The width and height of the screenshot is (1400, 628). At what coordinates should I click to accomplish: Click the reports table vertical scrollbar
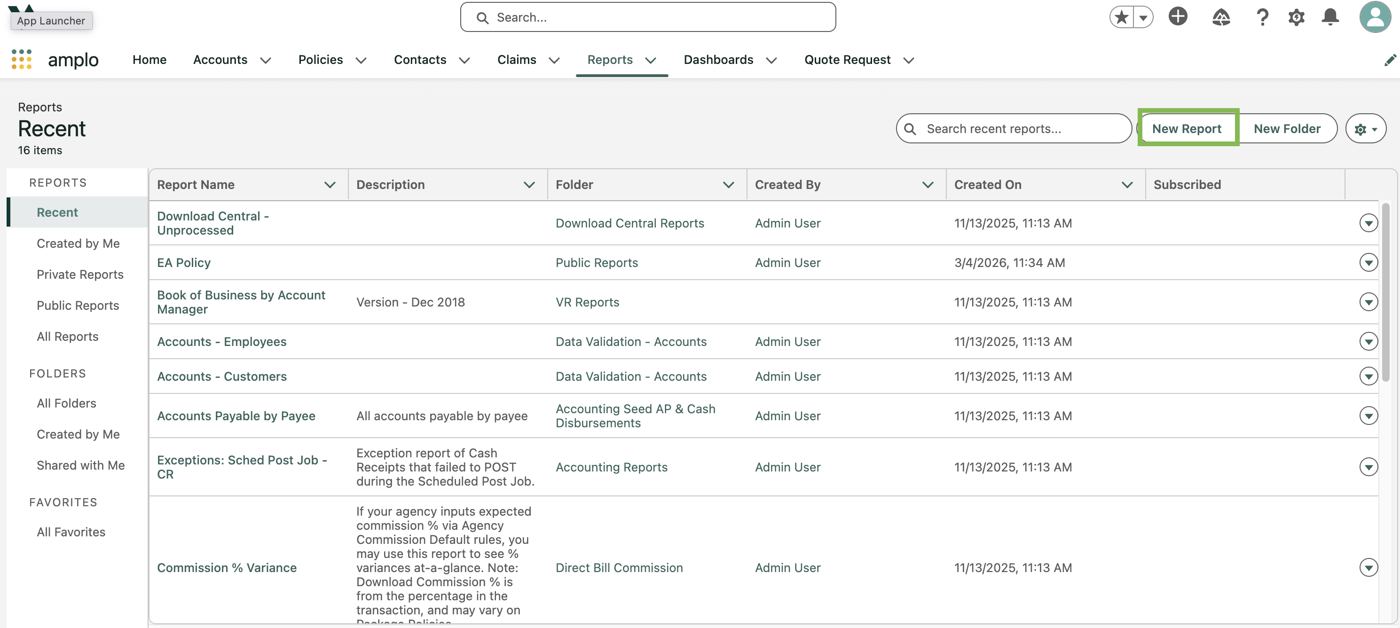point(1385,292)
